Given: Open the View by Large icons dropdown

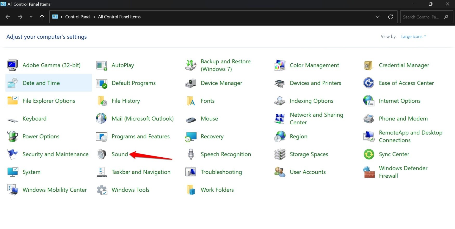Looking at the screenshot, I should point(413,37).
